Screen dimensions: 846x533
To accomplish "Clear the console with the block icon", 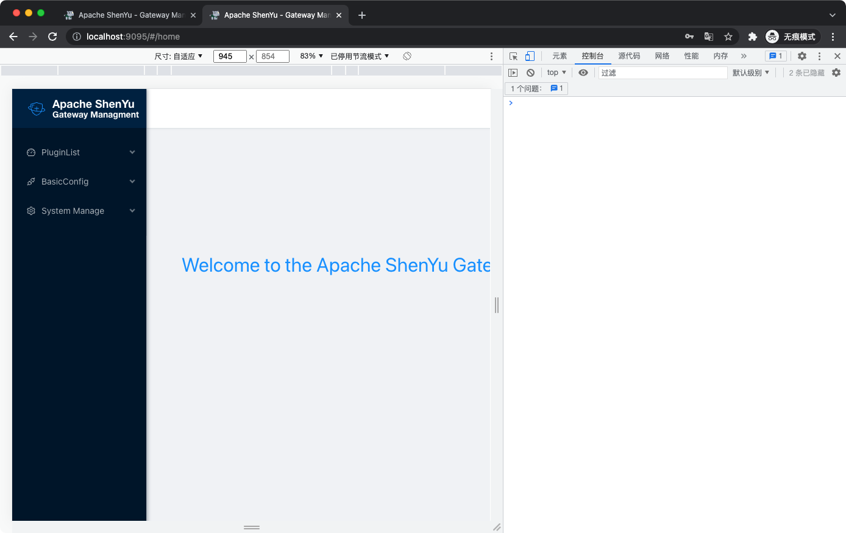I will 530,72.
